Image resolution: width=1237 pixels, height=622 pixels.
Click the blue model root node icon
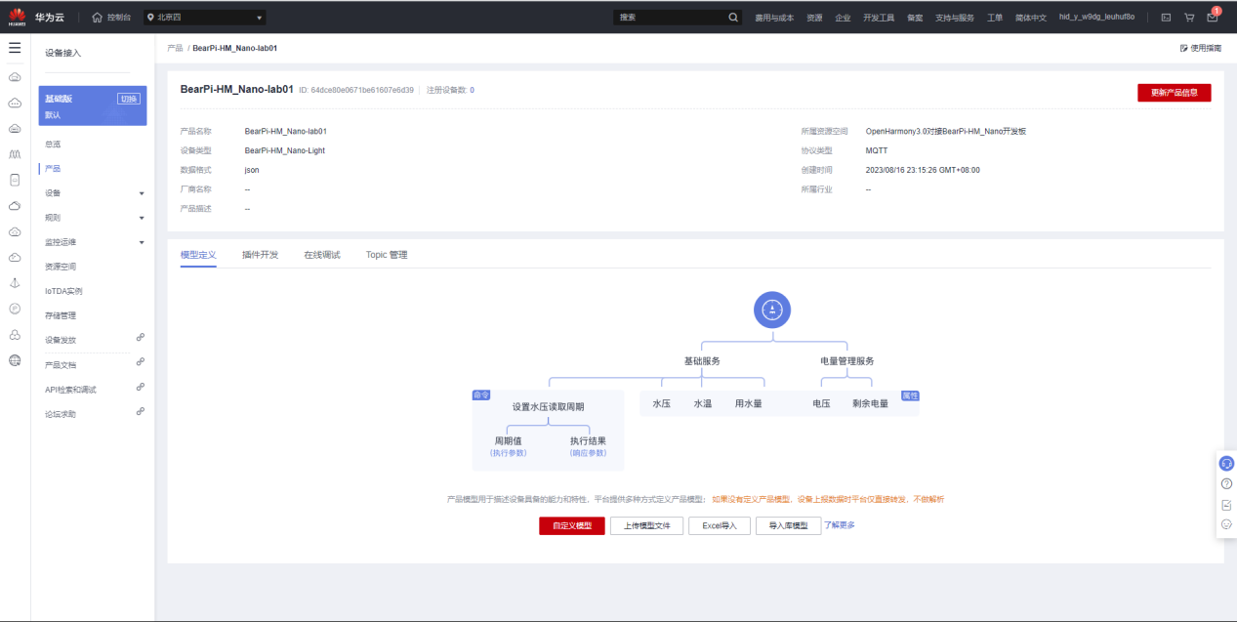point(772,310)
